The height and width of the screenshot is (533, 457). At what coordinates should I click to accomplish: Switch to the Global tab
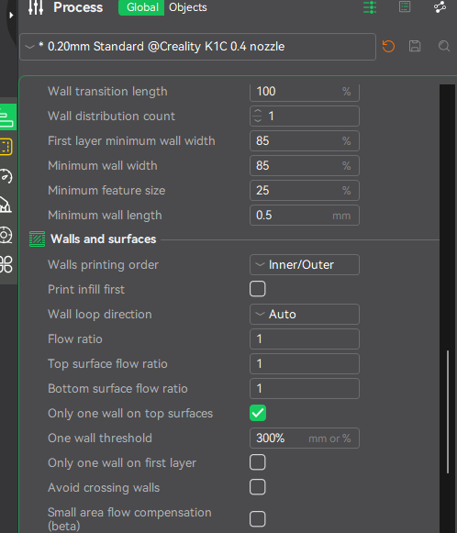pos(142,7)
